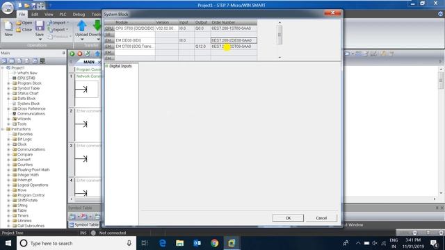
Task: Open Microsoft Edge from the taskbar
Action: [x=162, y=243]
